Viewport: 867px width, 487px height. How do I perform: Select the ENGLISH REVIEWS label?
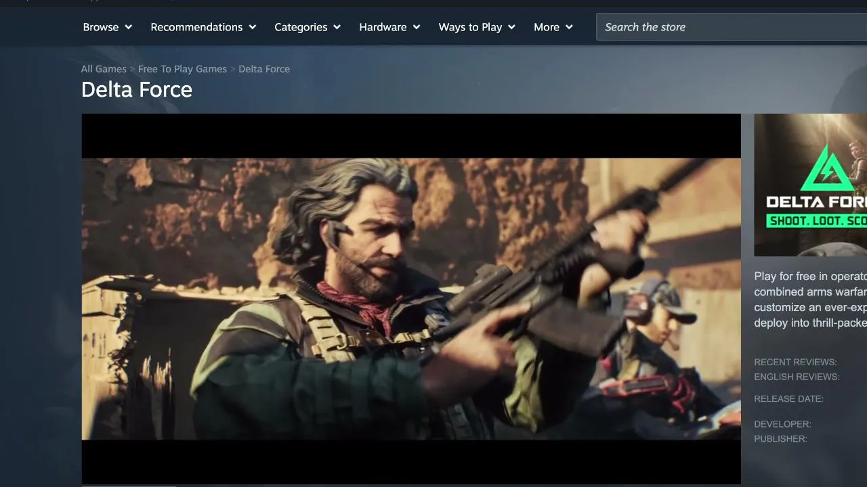coord(797,377)
